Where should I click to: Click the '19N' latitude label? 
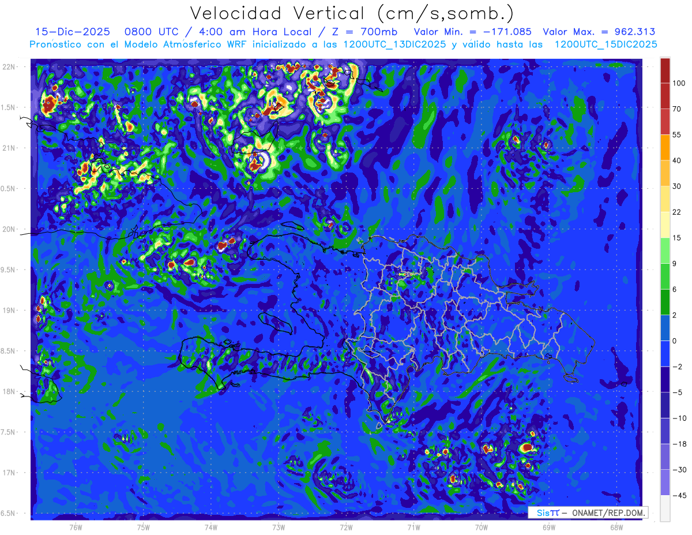[x=10, y=310]
